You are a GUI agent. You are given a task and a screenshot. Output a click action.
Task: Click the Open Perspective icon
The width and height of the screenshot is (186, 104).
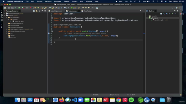click(x=177, y=8)
